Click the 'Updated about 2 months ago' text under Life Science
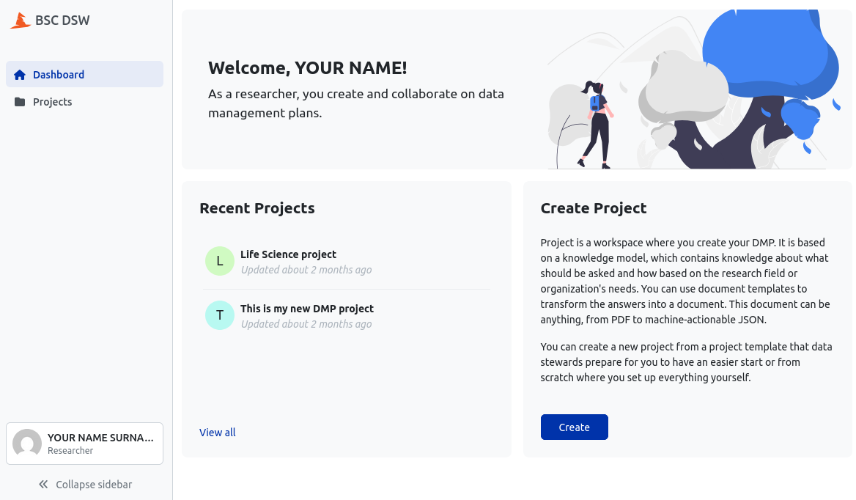856x500 pixels. [306, 270]
